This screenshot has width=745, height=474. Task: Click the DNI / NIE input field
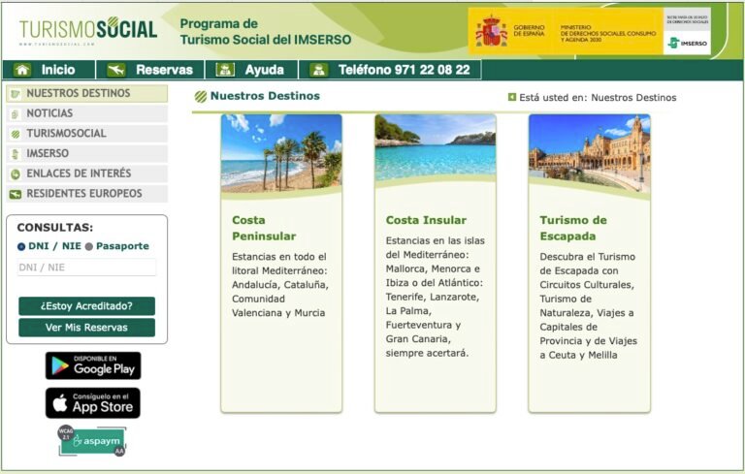86,268
